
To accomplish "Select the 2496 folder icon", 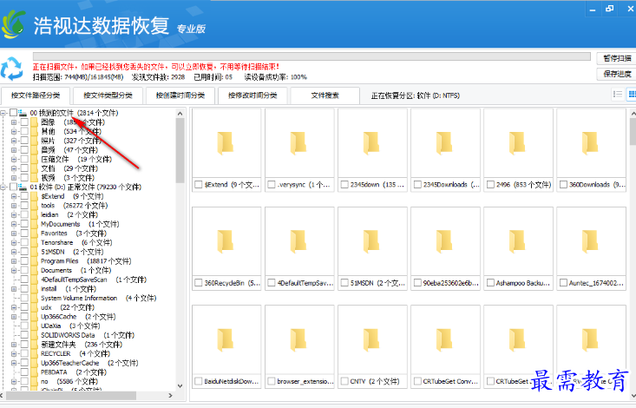I will (x=518, y=143).
